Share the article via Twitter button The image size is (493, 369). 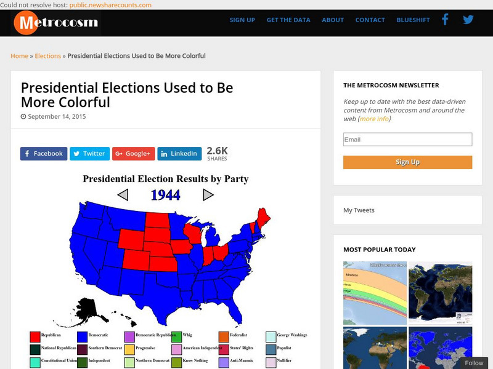tap(89, 154)
